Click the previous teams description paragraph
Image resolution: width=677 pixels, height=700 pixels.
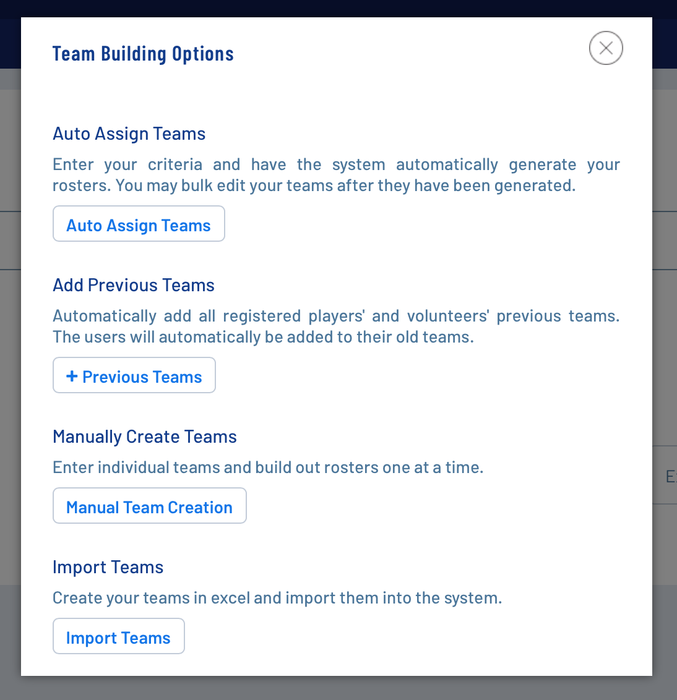point(336,316)
